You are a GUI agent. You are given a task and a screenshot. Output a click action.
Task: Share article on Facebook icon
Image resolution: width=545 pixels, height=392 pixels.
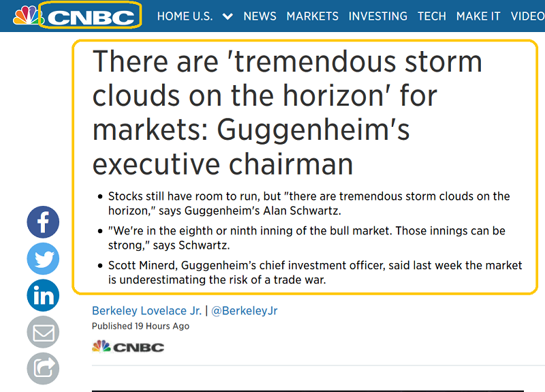[x=43, y=222]
